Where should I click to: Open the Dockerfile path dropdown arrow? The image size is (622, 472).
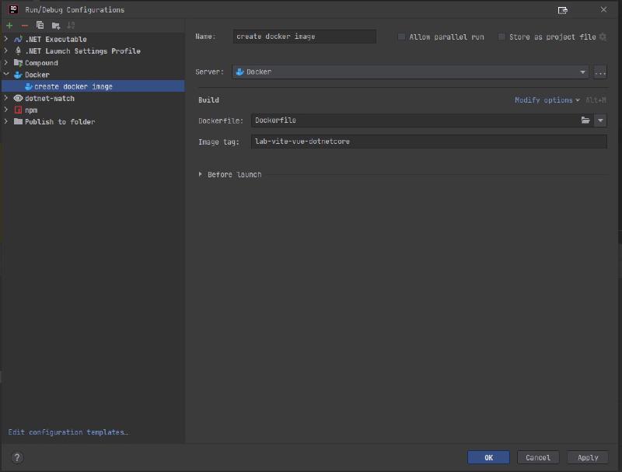point(600,121)
